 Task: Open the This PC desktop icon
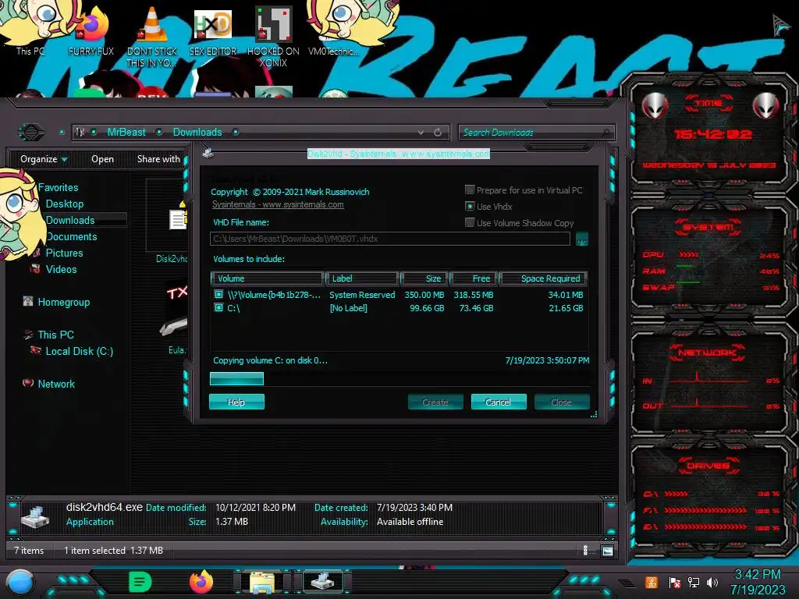tap(30, 28)
